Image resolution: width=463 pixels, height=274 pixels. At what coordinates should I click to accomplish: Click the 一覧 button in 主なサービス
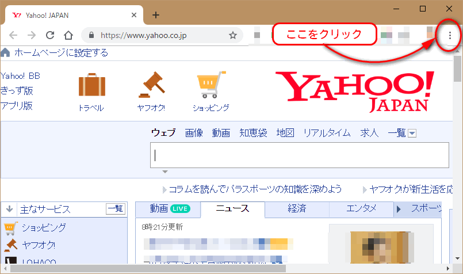pos(116,209)
